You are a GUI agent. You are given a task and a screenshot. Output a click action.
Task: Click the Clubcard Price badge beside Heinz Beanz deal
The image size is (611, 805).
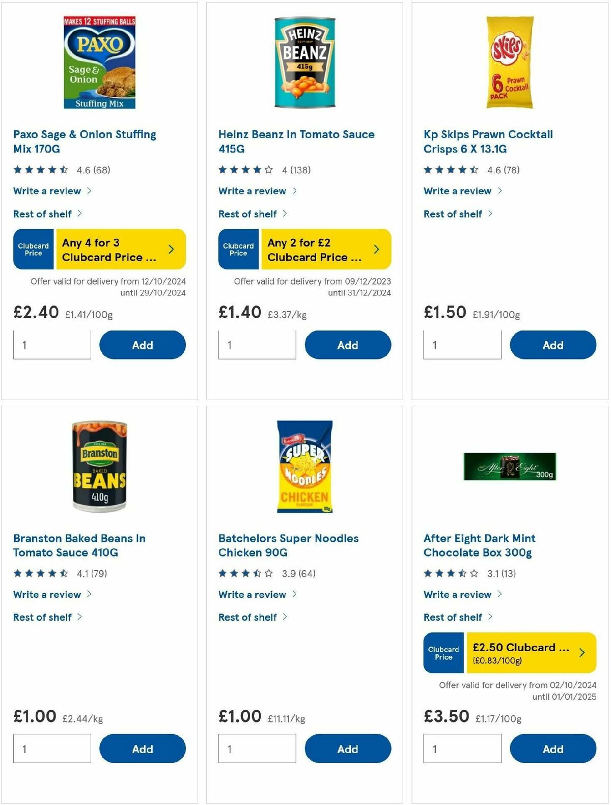(x=239, y=249)
